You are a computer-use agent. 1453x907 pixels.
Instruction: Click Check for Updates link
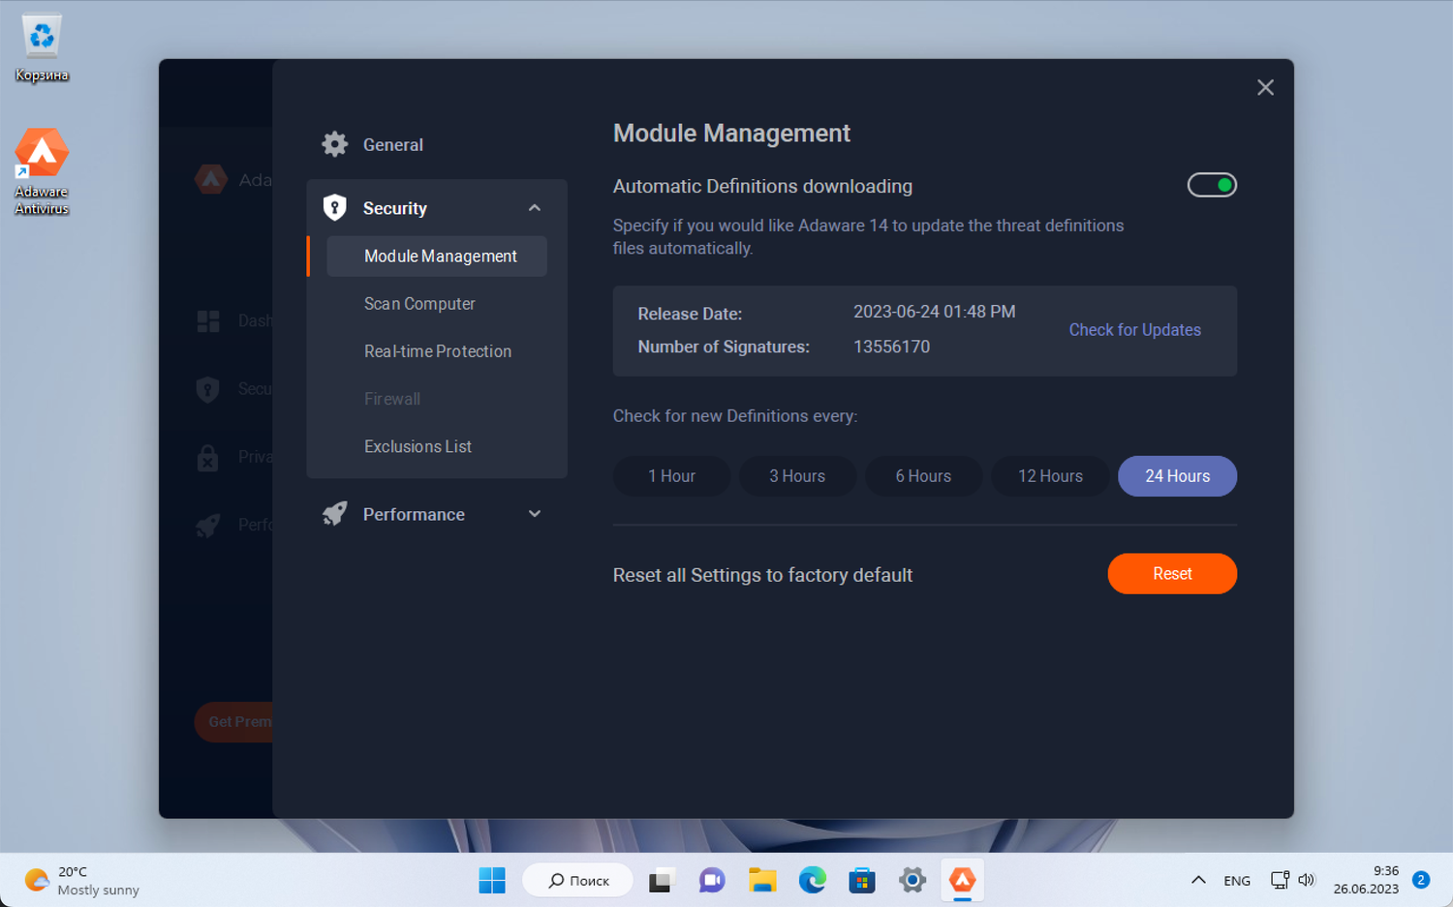(x=1134, y=330)
